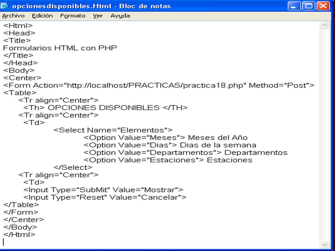The height and width of the screenshot is (251, 335).
Task: Click the </Select> closing tag line
Action: (73, 167)
